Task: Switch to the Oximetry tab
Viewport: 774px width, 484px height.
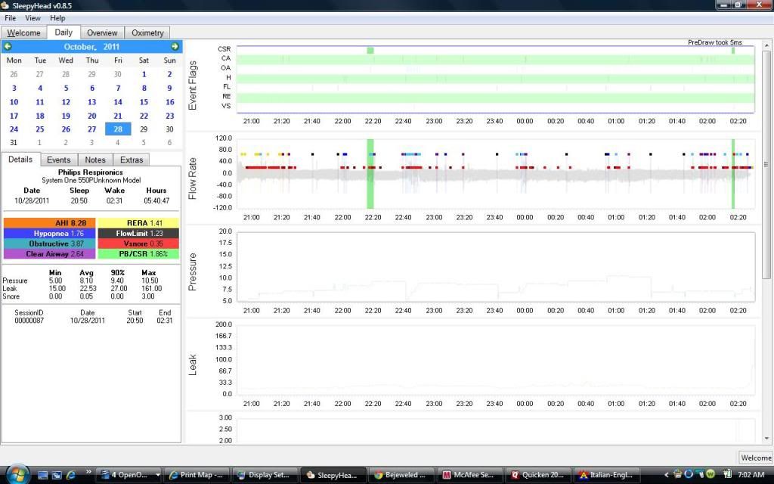Action: pyautogui.click(x=147, y=33)
